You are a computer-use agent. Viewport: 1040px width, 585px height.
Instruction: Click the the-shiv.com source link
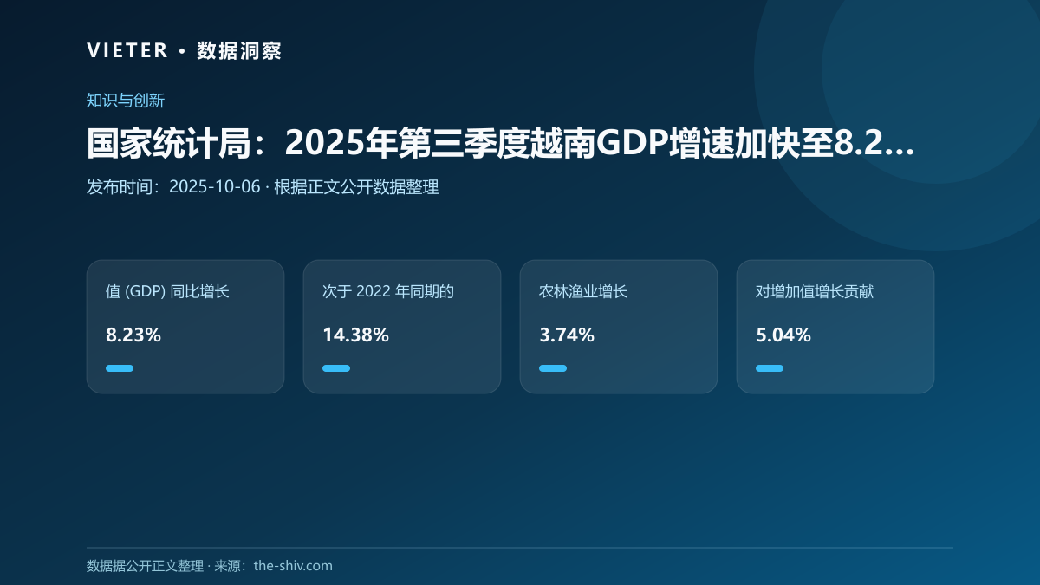pyautogui.click(x=293, y=566)
